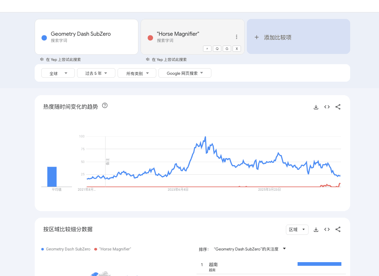The width and height of the screenshot is (379, 276).
Task: Download the interest over time chart data
Action: click(316, 107)
